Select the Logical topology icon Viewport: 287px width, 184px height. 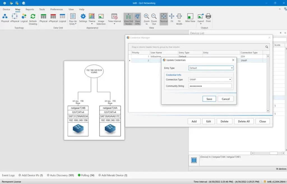click(x=24, y=18)
